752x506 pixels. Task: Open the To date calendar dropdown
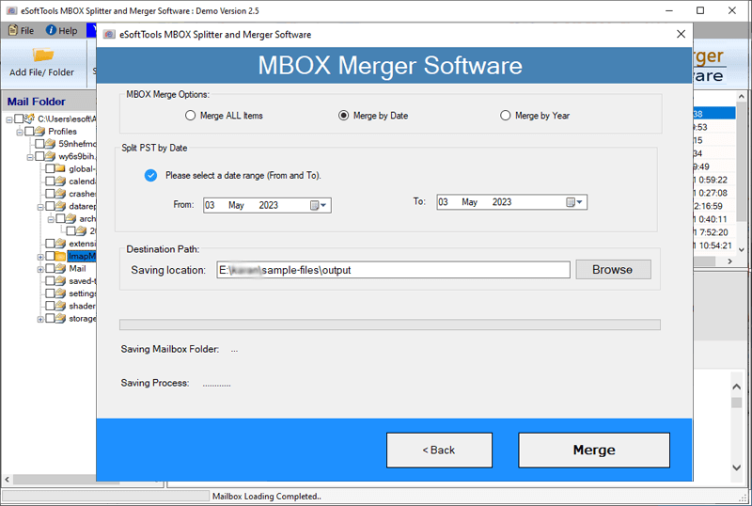pyautogui.click(x=573, y=202)
